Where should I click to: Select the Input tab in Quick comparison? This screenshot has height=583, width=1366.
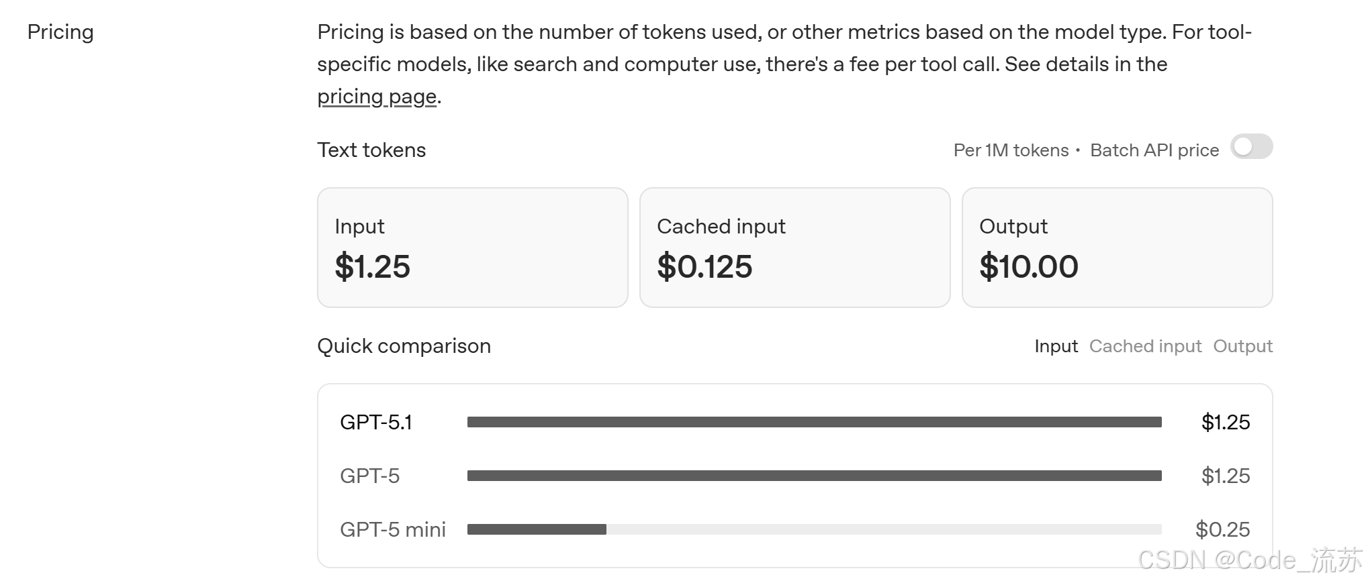(1056, 346)
